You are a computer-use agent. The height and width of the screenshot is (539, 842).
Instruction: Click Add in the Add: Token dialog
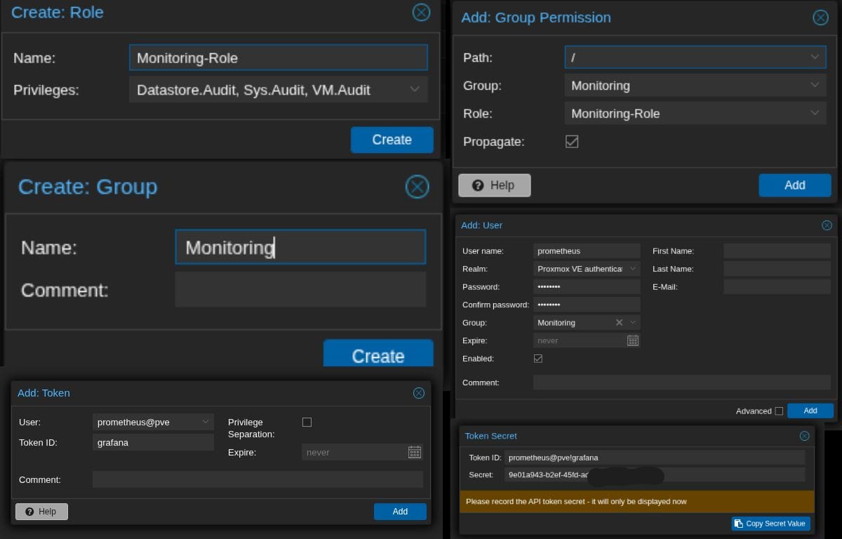pyautogui.click(x=400, y=512)
